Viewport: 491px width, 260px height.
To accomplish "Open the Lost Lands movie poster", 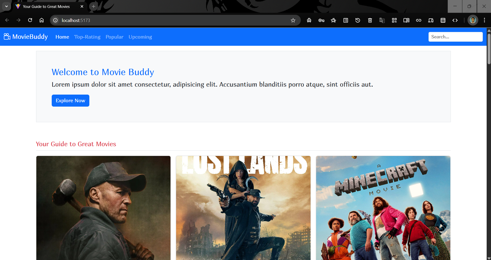I will pos(243,208).
